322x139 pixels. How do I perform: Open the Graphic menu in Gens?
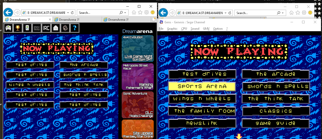(x=172, y=29)
